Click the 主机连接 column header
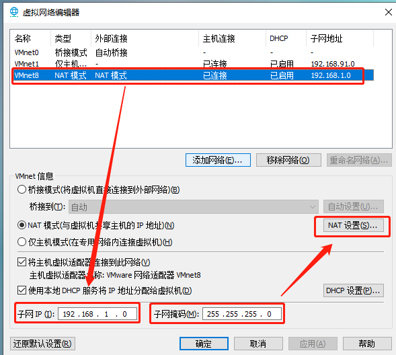 233,38
